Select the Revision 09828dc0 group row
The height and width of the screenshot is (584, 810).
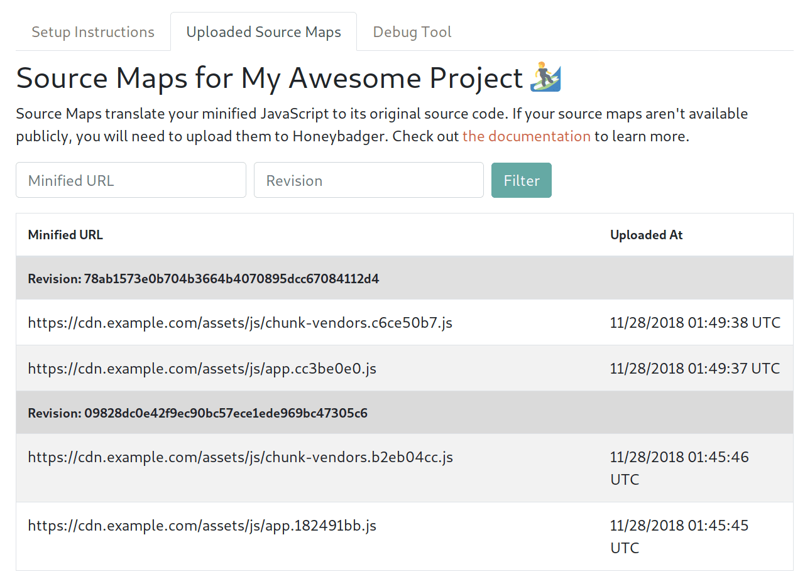click(x=198, y=413)
